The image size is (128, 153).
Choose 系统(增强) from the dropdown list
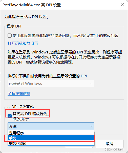point(51,143)
